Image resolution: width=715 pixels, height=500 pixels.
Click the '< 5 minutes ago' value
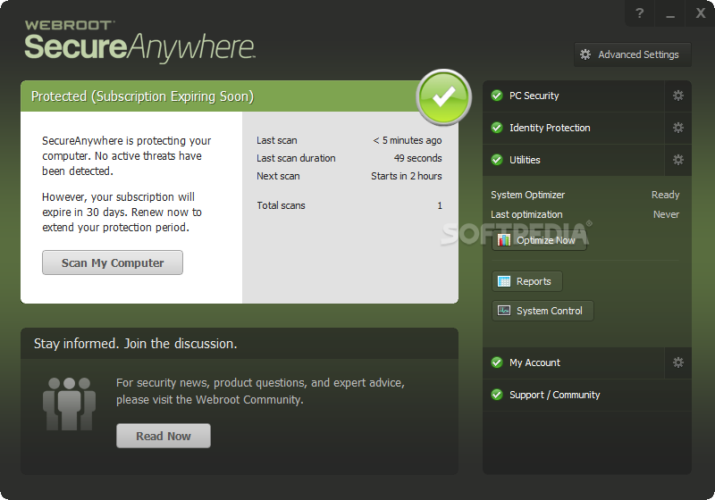click(408, 140)
